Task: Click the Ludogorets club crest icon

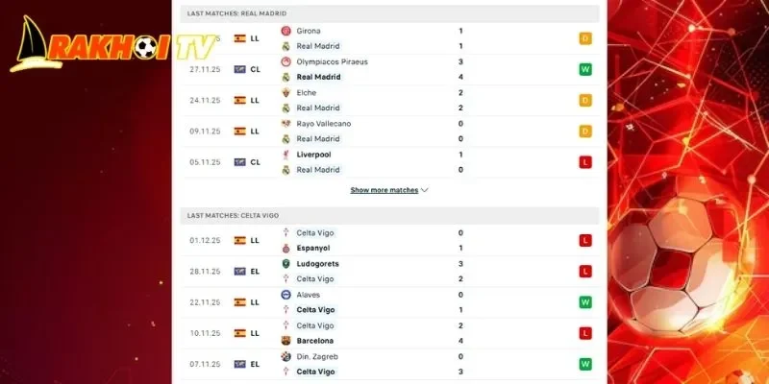Action: (x=285, y=264)
